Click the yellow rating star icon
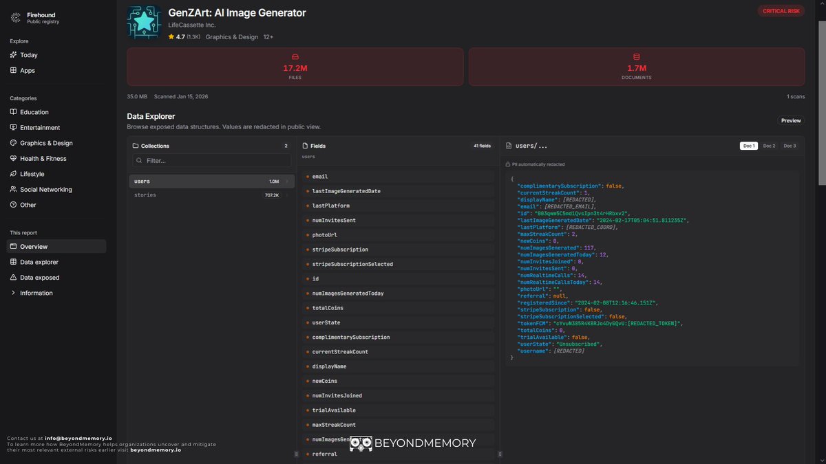 [171, 37]
